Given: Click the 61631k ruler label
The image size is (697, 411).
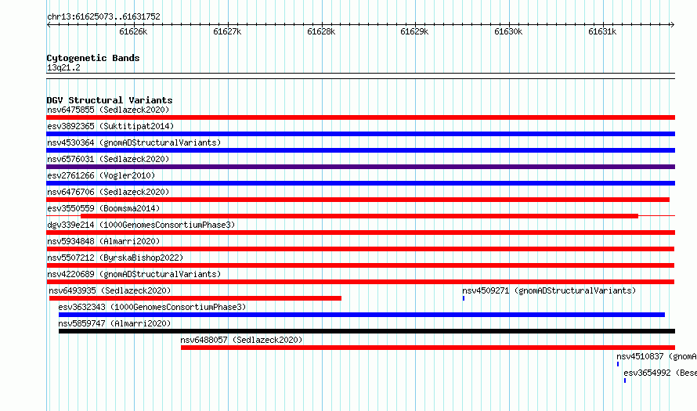Looking at the screenshot, I should point(602,31).
